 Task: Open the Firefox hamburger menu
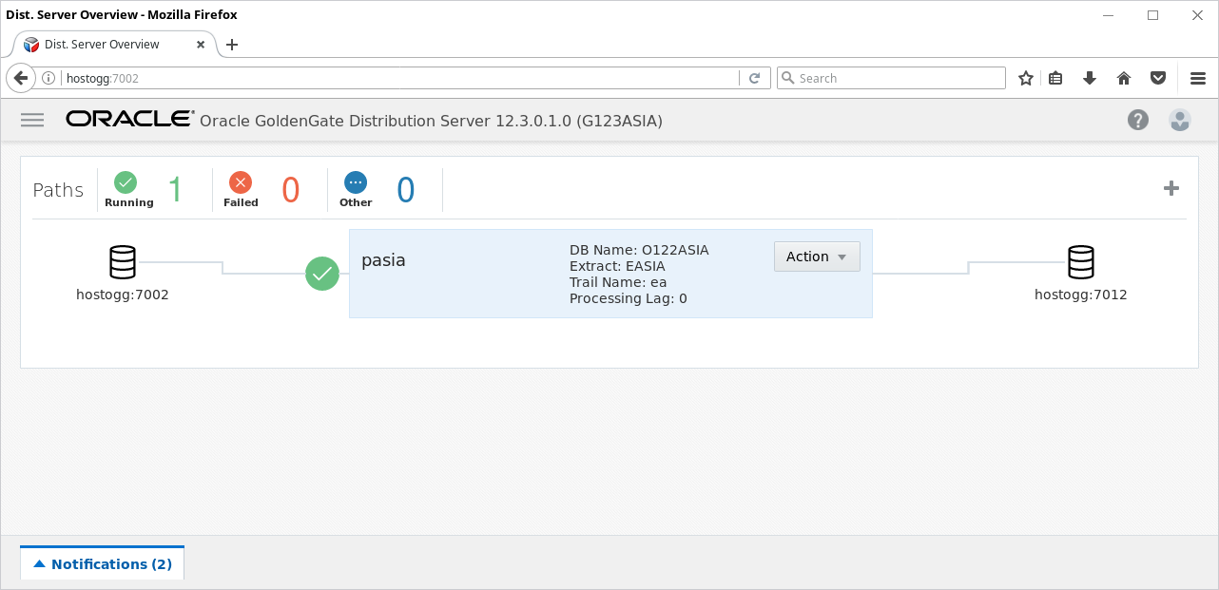1198,78
